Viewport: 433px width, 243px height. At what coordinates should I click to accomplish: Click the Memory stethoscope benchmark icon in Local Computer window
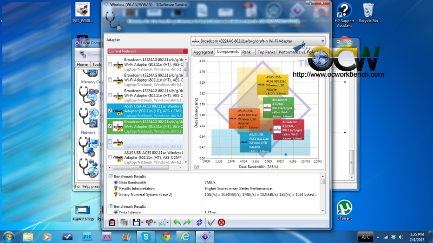coord(89,96)
